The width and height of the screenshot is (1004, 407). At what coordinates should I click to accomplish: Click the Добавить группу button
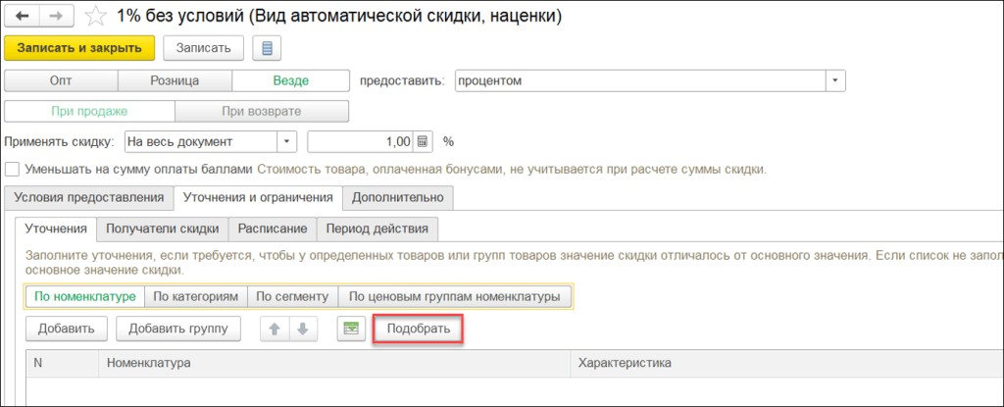[x=178, y=329]
